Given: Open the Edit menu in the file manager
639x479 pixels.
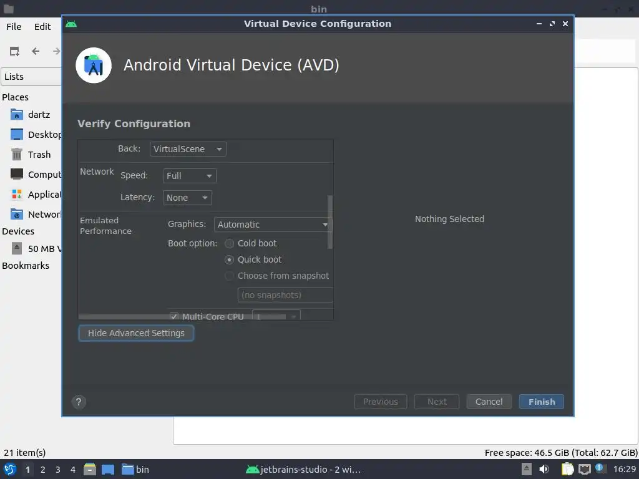Looking at the screenshot, I should coord(42,27).
